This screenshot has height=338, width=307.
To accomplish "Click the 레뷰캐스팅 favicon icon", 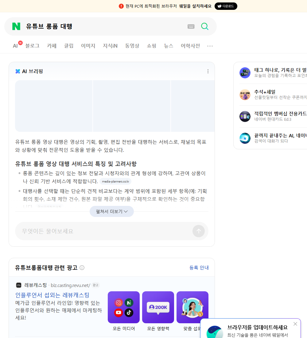I will (19, 285).
